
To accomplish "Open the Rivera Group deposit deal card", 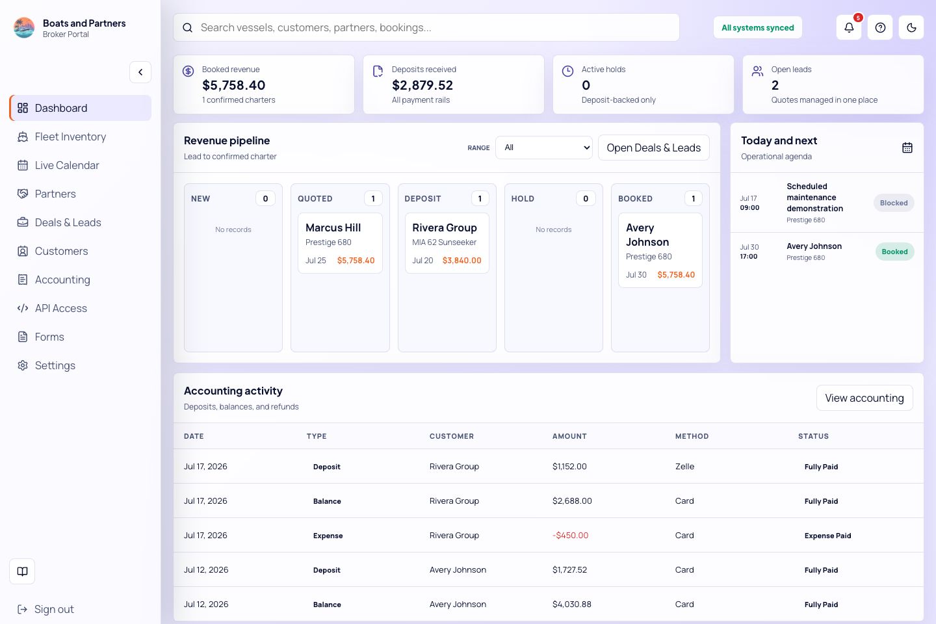I will coord(447,243).
